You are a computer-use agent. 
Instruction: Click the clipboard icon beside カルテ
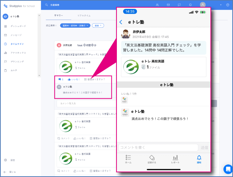point(6,70)
